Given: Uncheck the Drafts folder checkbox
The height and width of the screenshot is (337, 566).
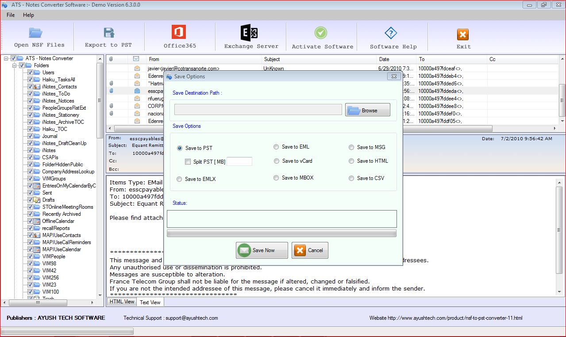Looking at the screenshot, I should [x=30, y=200].
